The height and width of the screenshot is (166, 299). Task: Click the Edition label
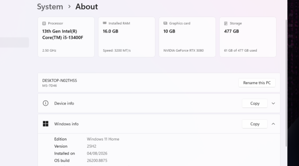pyautogui.click(x=60, y=139)
